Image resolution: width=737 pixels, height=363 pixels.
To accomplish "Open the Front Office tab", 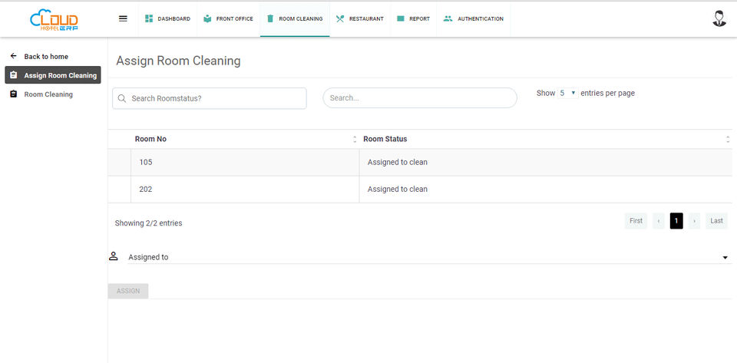I will click(228, 18).
